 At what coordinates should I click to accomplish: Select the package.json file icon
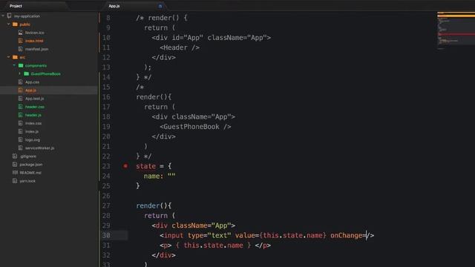15,165
